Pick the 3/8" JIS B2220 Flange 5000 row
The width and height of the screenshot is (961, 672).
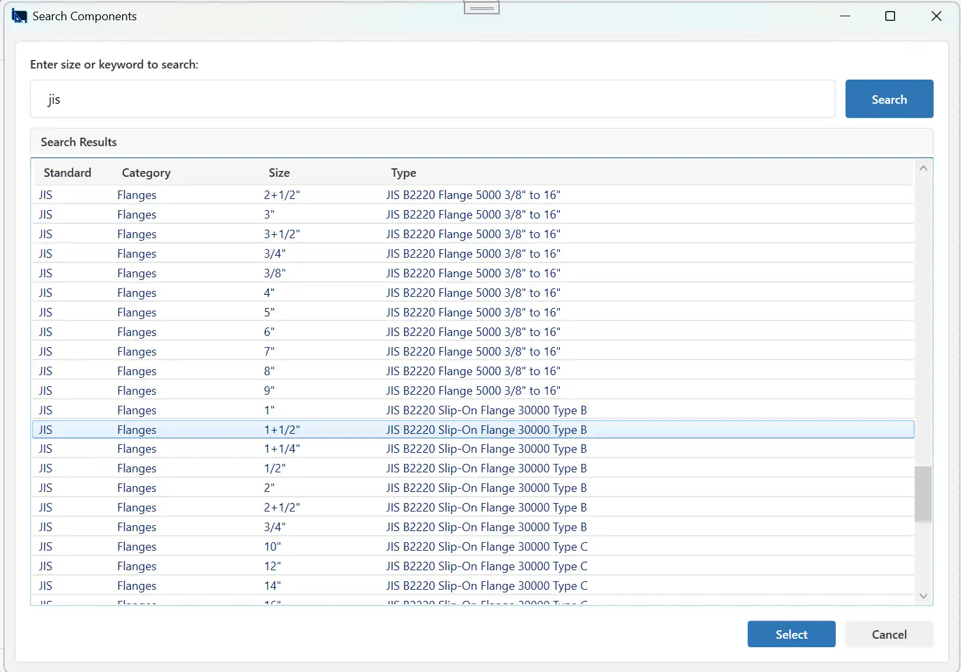tap(473, 273)
